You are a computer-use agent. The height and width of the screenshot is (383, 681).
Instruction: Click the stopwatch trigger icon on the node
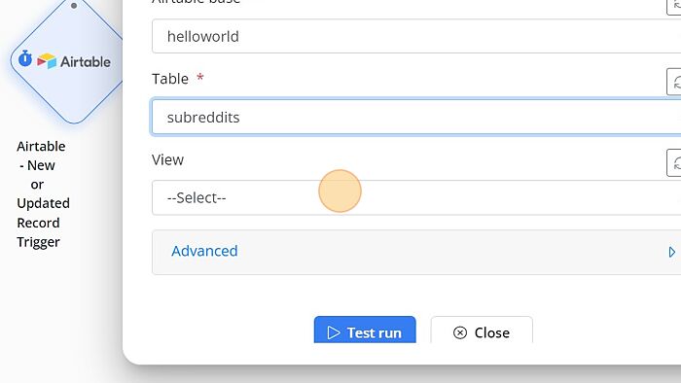click(x=25, y=58)
